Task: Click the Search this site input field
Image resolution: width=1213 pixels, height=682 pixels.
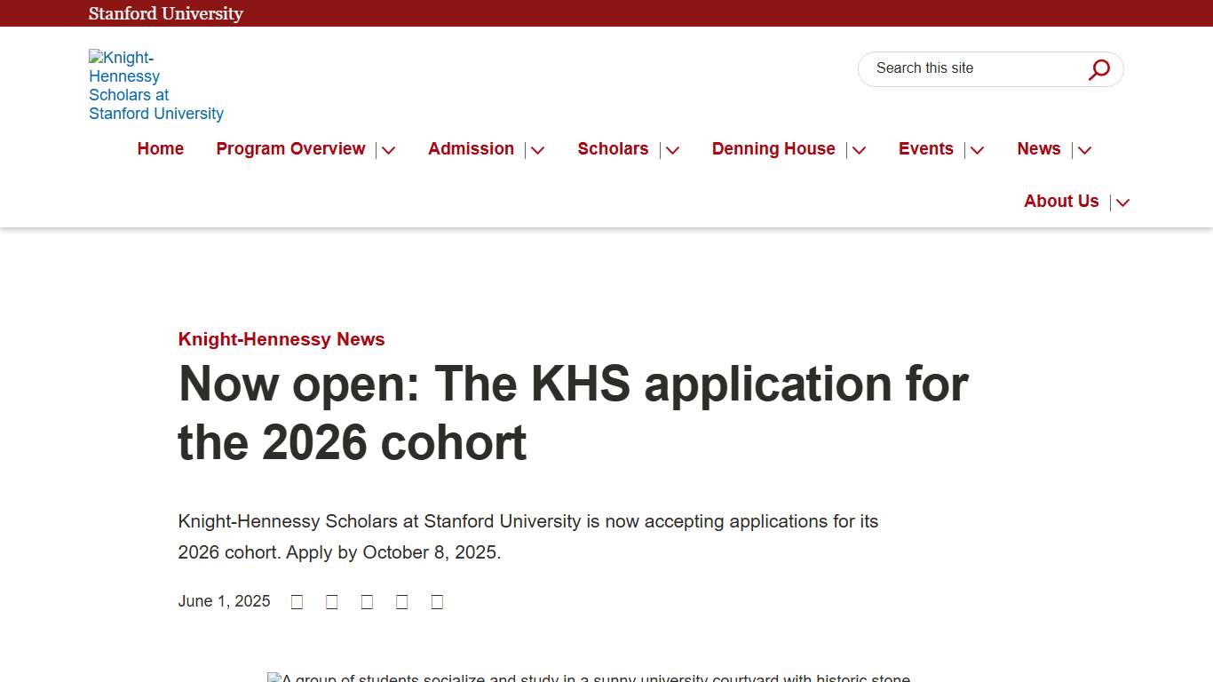Action: click(968, 68)
